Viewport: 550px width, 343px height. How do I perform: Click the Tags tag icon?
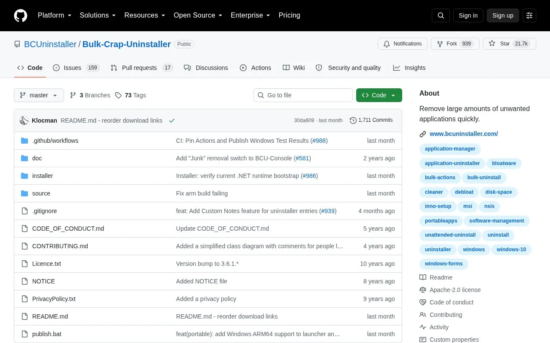point(119,95)
